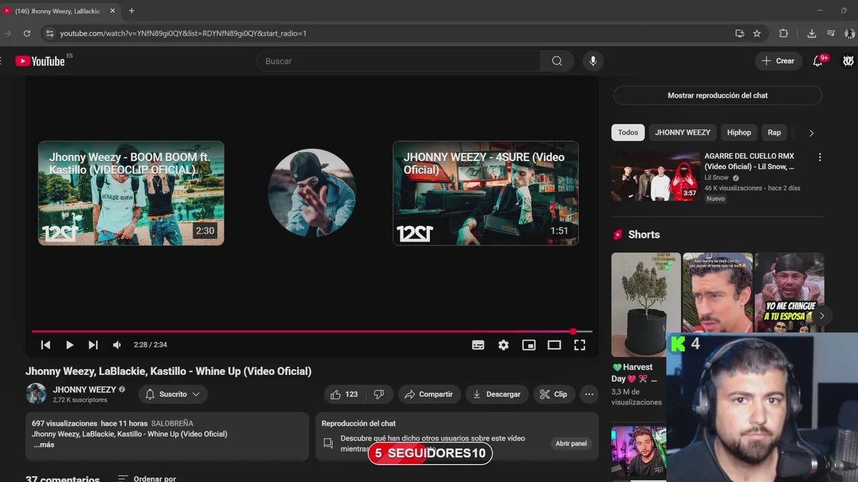858x482 pixels.
Task: Open the BOOM BOOM end-screen video card
Action: (131, 193)
